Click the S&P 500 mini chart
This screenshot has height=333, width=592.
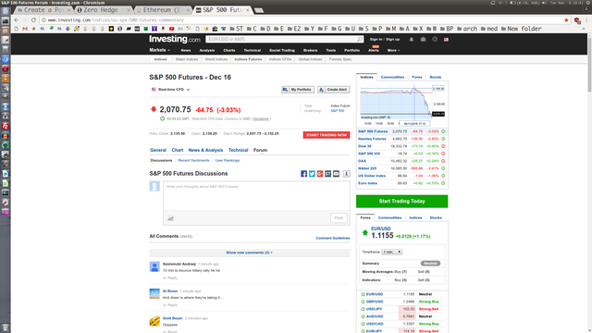click(x=397, y=102)
